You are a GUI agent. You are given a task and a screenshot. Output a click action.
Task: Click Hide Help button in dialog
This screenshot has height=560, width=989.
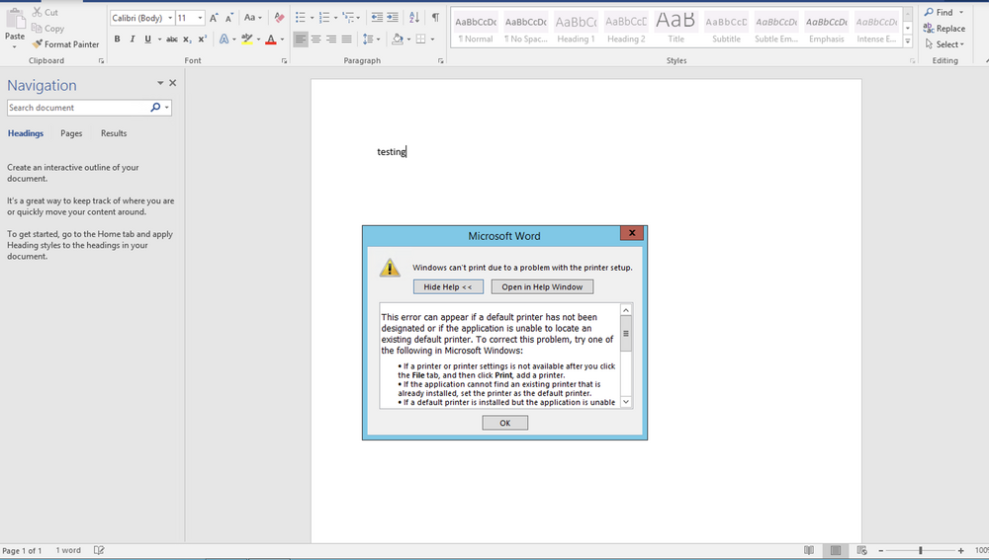pos(448,287)
